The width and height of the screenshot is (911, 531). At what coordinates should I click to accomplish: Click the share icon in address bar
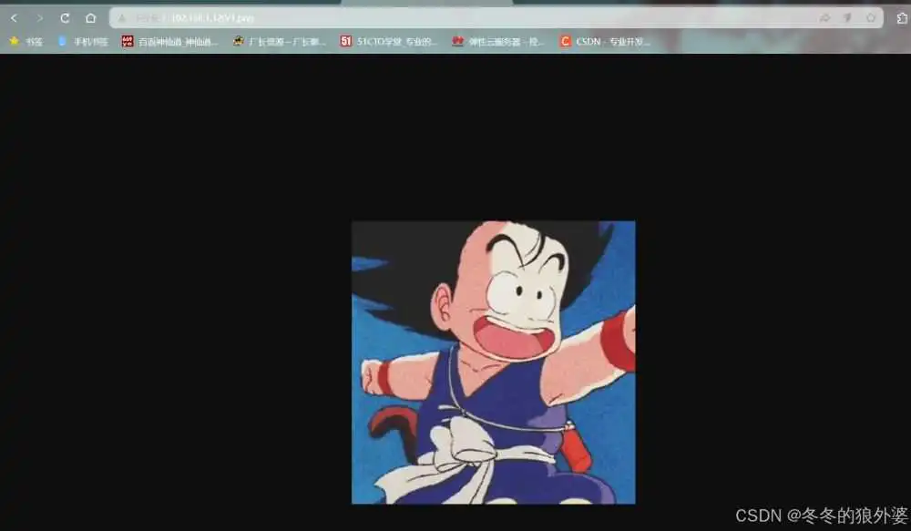click(x=824, y=18)
